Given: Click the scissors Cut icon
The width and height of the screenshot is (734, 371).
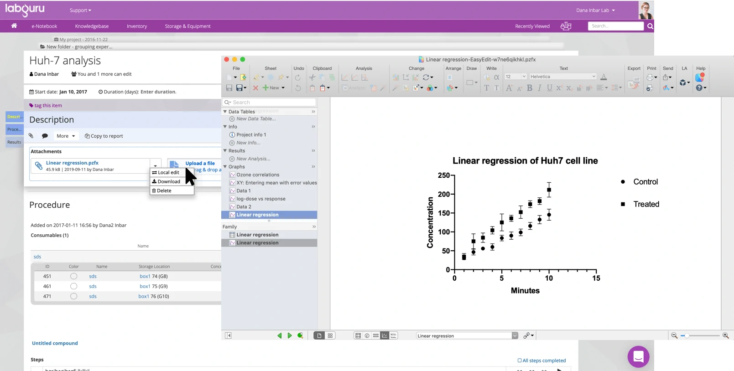Looking at the screenshot, I should 312,77.
